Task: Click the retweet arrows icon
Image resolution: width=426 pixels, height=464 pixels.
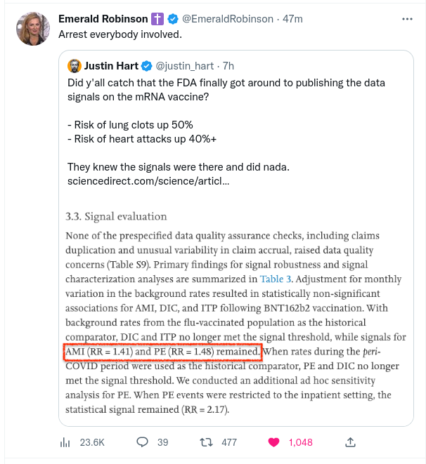Action: click(207, 442)
